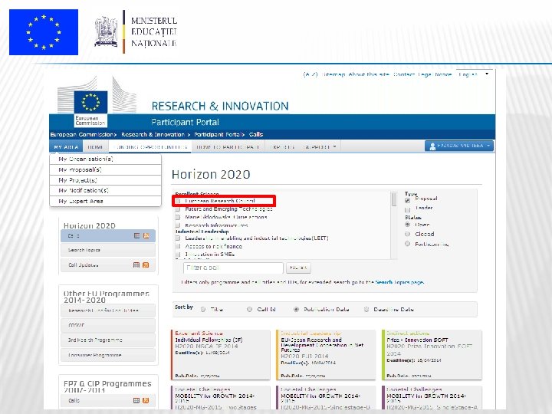The width and height of the screenshot is (552, 414).
Task: Open the Individual Fellowships (IF) call card
Action: tap(221, 355)
